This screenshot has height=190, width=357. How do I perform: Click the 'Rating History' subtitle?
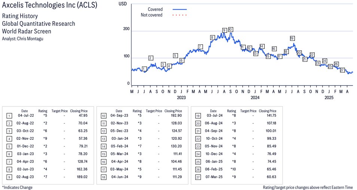click(x=20, y=16)
